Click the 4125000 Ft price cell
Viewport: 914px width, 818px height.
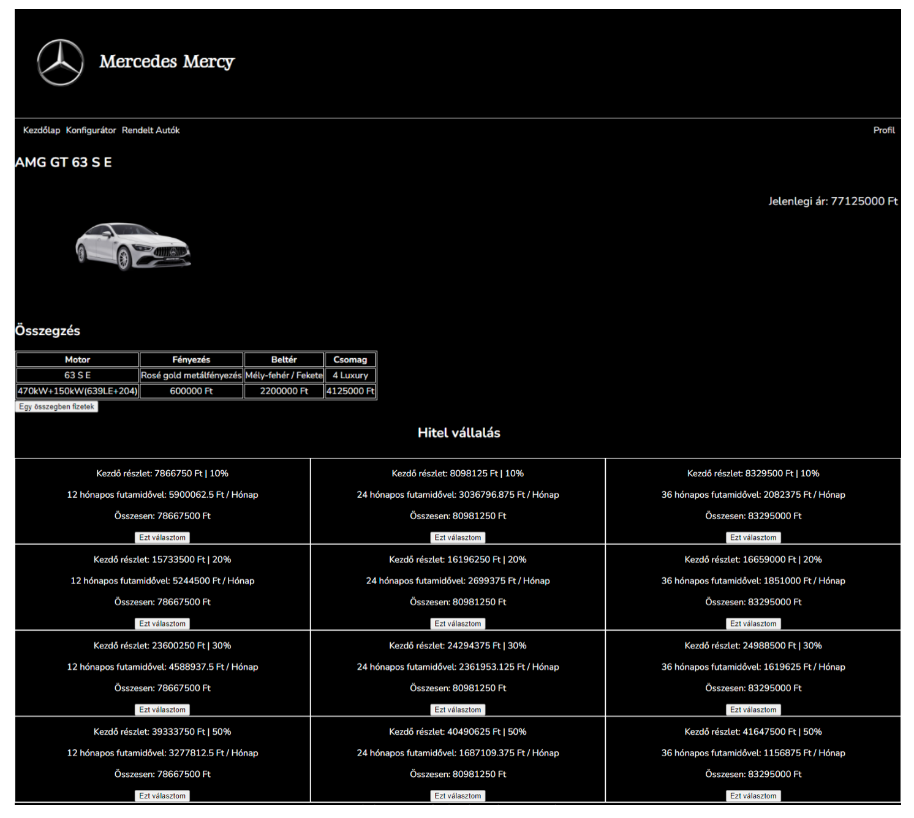pos(350,391)
